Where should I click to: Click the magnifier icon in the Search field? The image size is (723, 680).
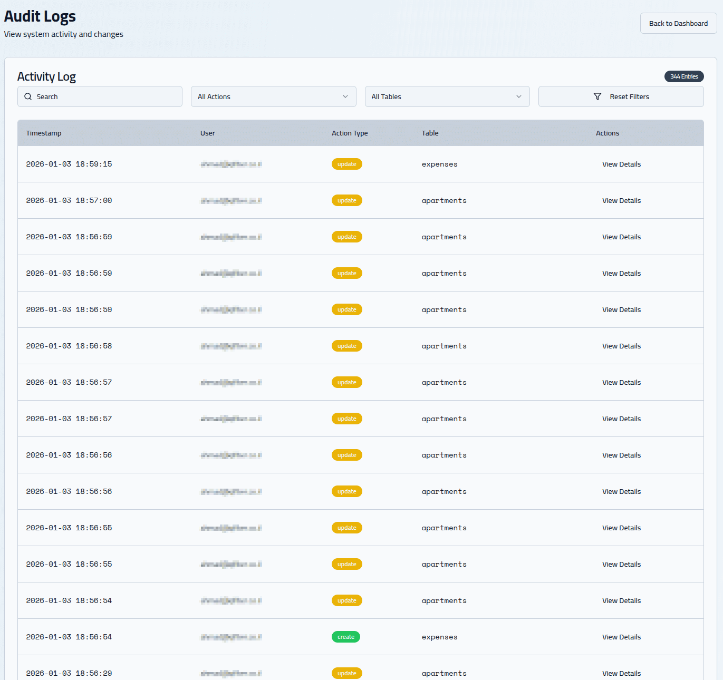point(28,96)
